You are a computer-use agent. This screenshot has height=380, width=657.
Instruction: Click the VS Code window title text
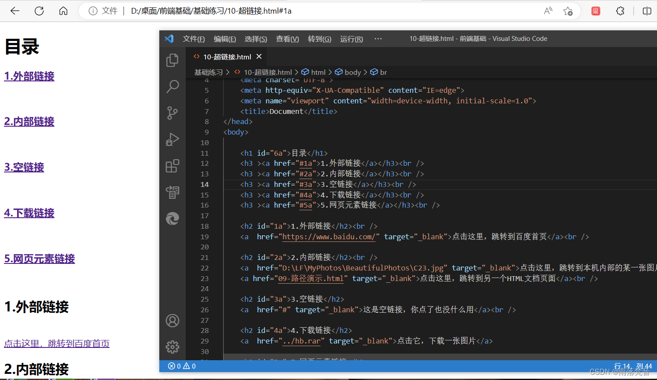coord(478,39)
